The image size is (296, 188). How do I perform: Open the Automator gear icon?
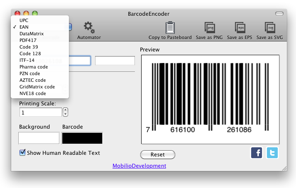[x=89, y=27]
